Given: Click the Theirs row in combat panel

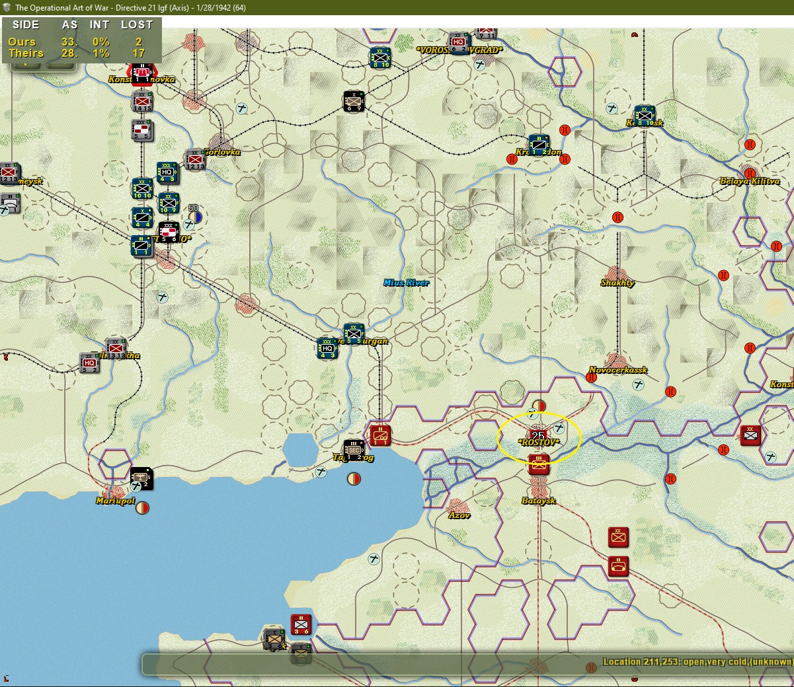Looking at the screenshot, I should [x=81, y=53].
